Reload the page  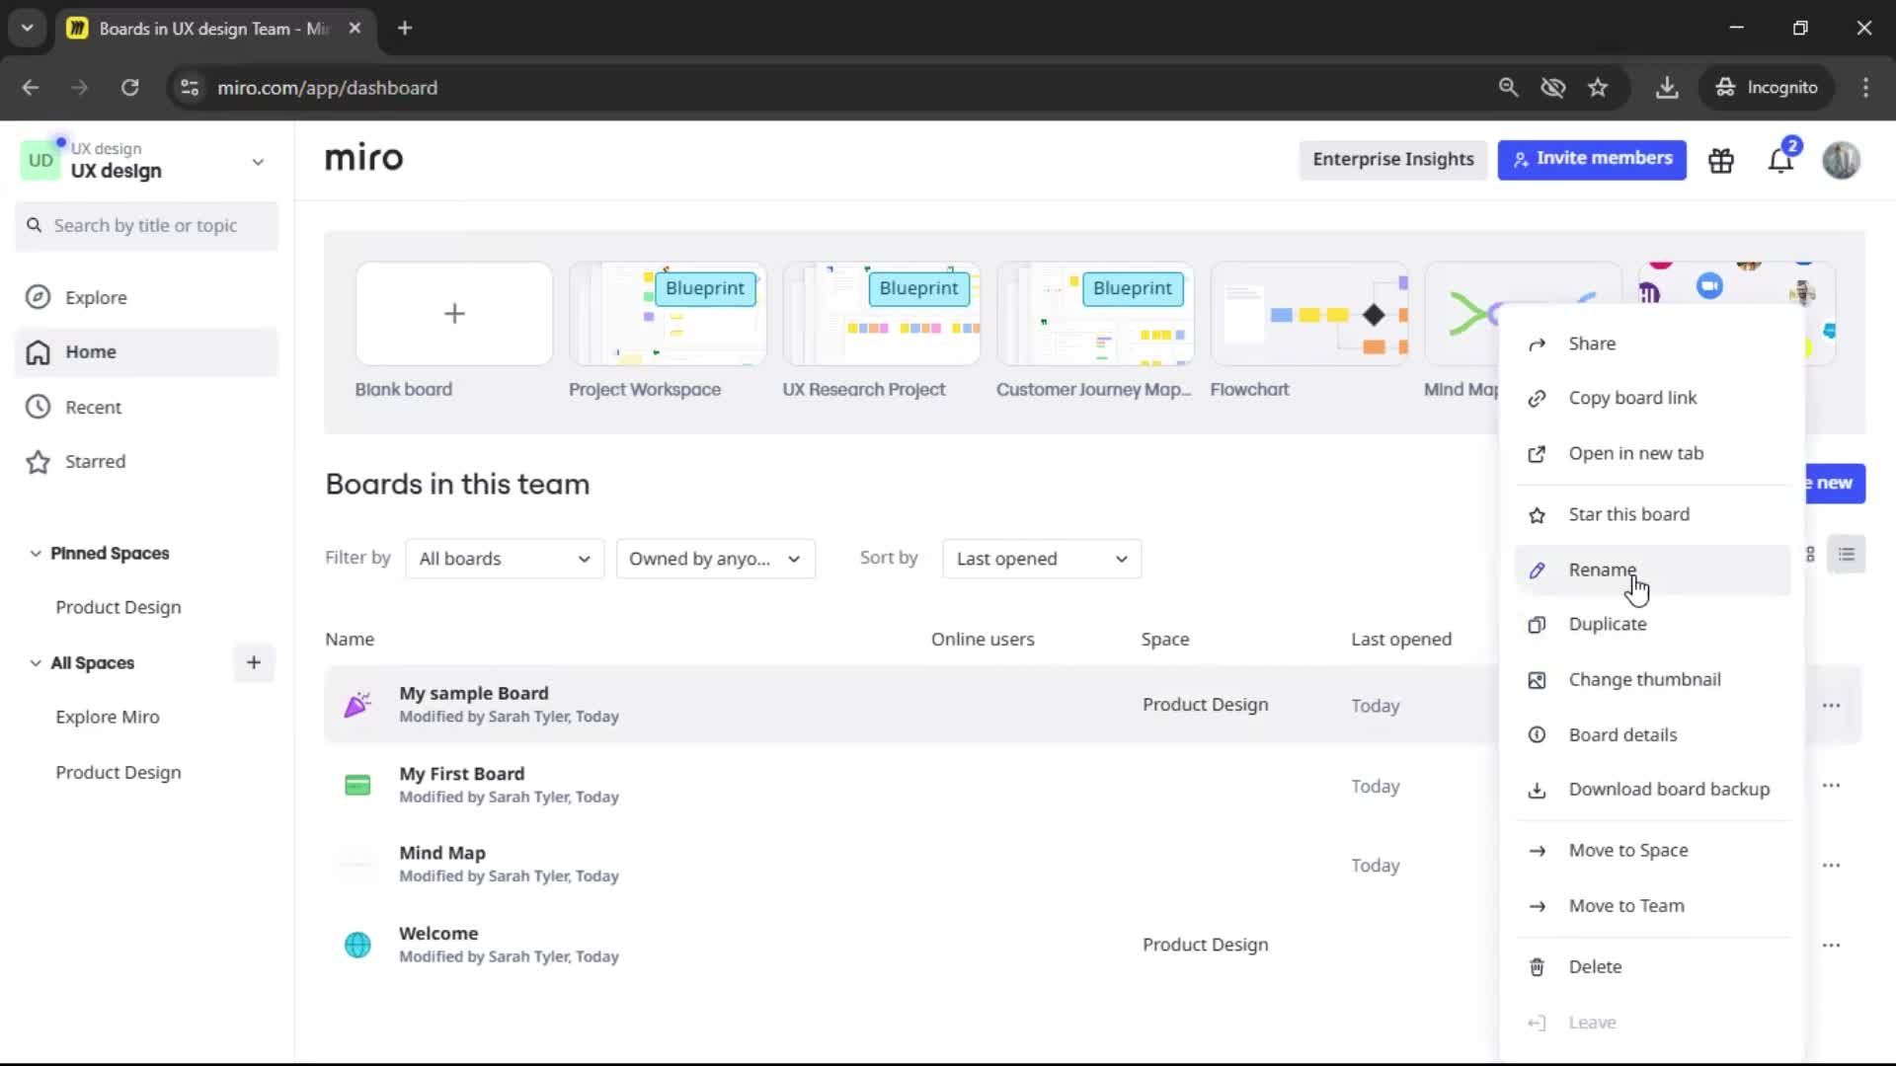[x=130, y=88]
